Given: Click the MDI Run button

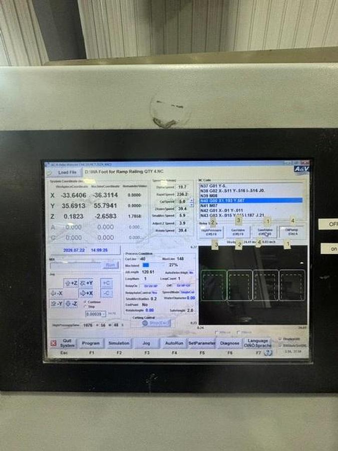Looking at the screenshot, I should coord(110,265).
